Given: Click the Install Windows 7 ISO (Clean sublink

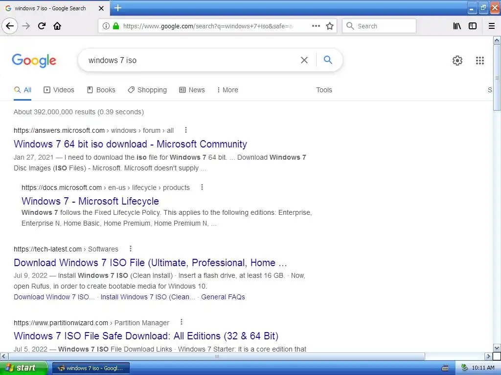Looking at the screenshot, I should tap(148, 297).
